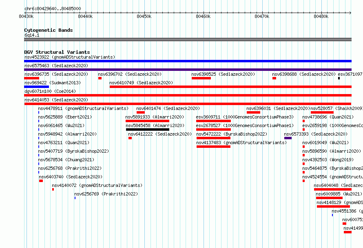Open nsv5891933 Almarri2020 variant

(155, 117)
